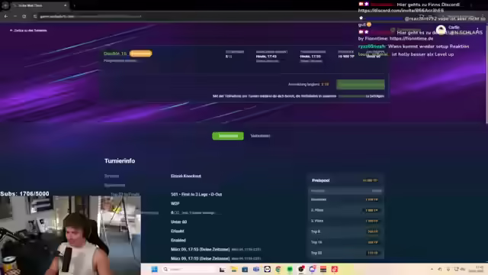The image size is (488, 275).
Task: Open the Discord invite link in chat
Action: tap(401, 11)
